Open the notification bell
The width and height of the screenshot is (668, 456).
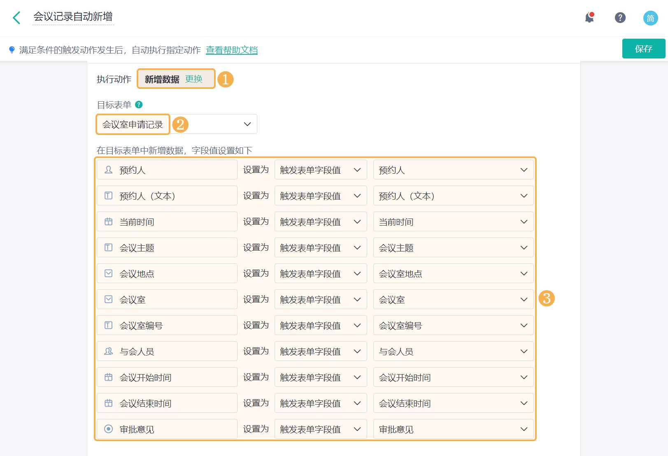[x=589, y=18]
